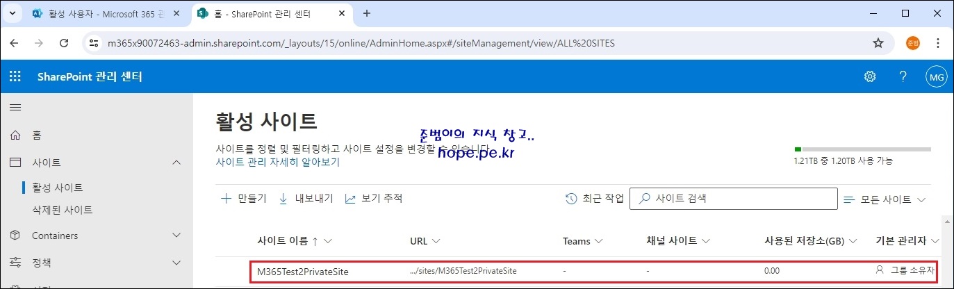Image resolution: width=954 pixels, height=289 pixels.
Task: Focus the 사이트 검색 search box
Action: pos(733,199)
